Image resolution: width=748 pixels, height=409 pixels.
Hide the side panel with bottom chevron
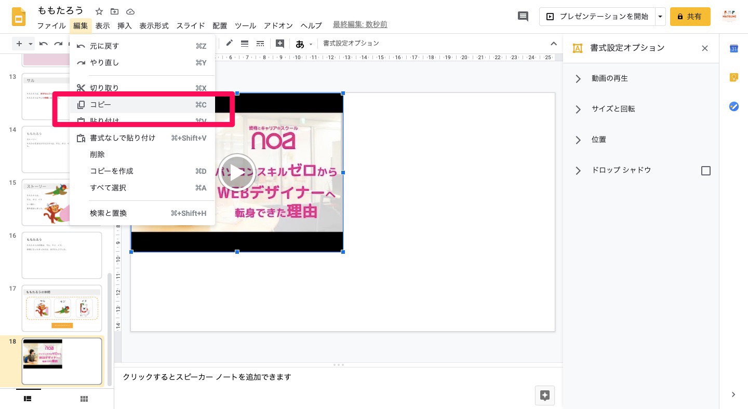(733, 394)
